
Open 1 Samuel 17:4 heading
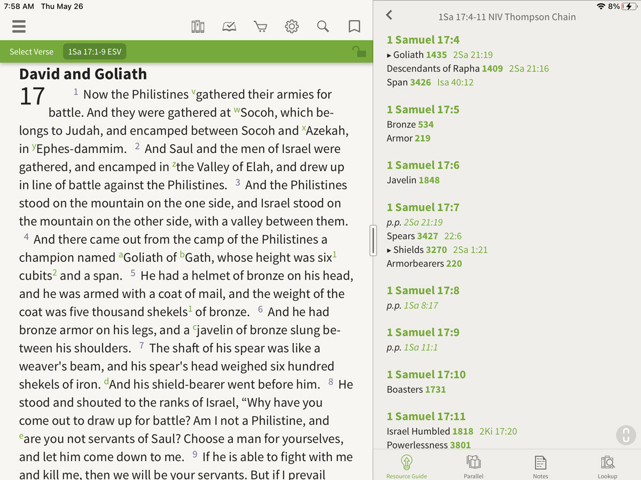pos(423,40)
